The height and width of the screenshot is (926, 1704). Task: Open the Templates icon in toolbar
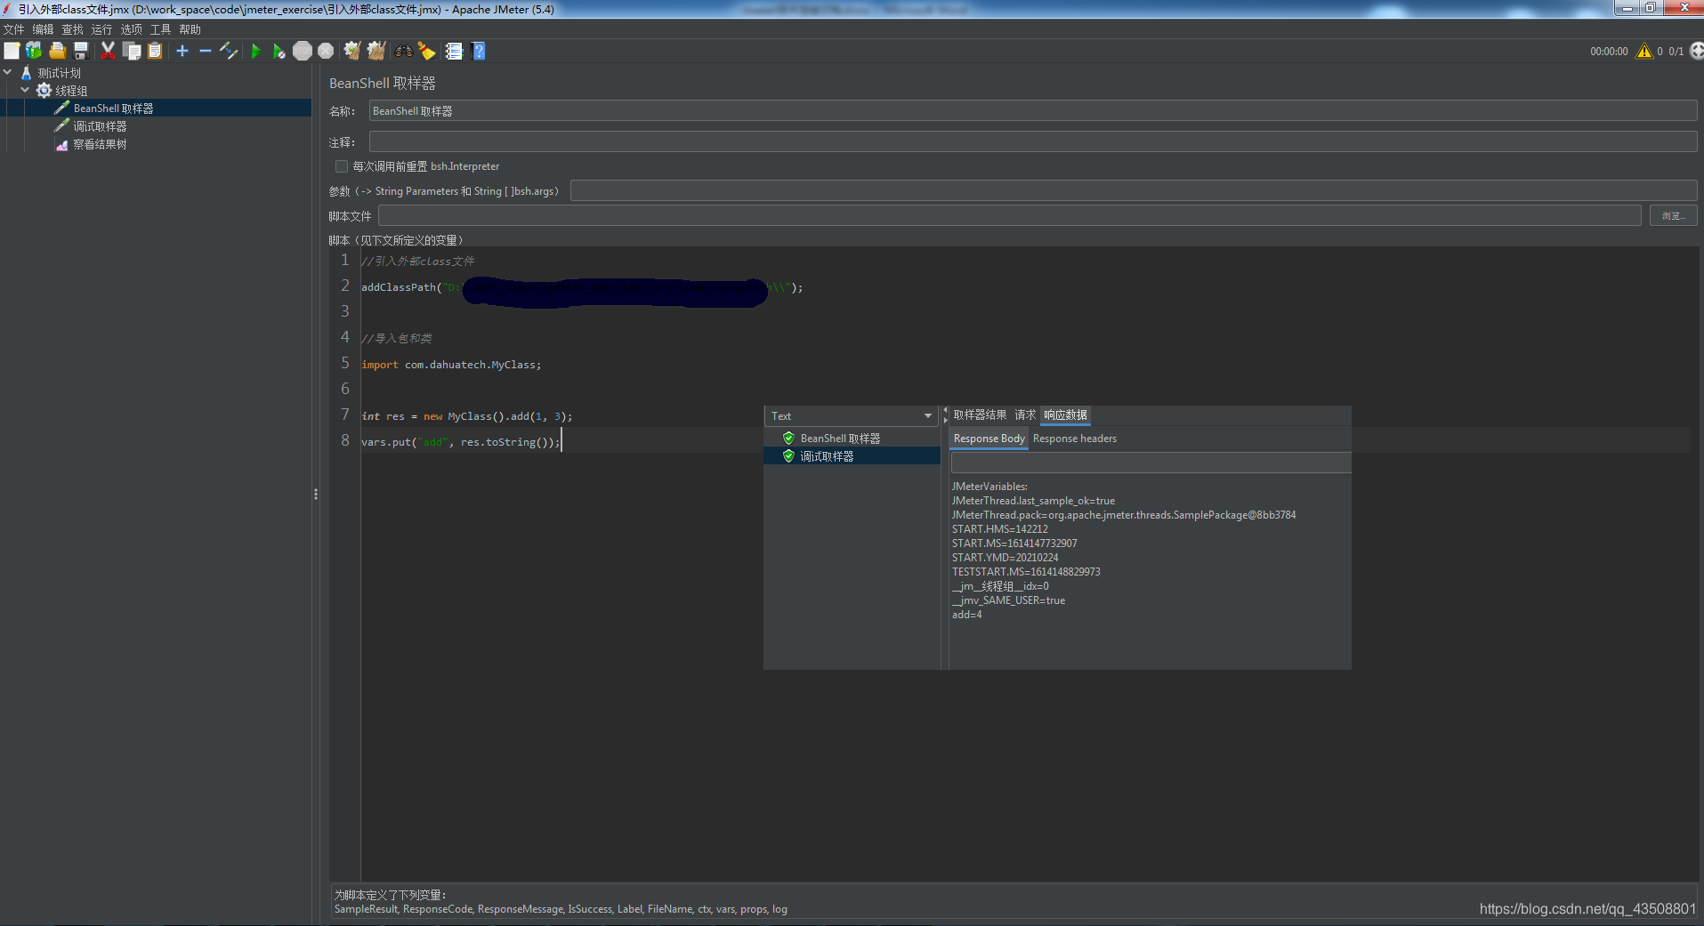click(x=34, y=51)
